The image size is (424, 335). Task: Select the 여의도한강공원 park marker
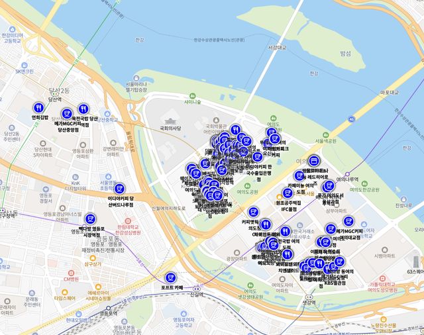coord(366,182)
